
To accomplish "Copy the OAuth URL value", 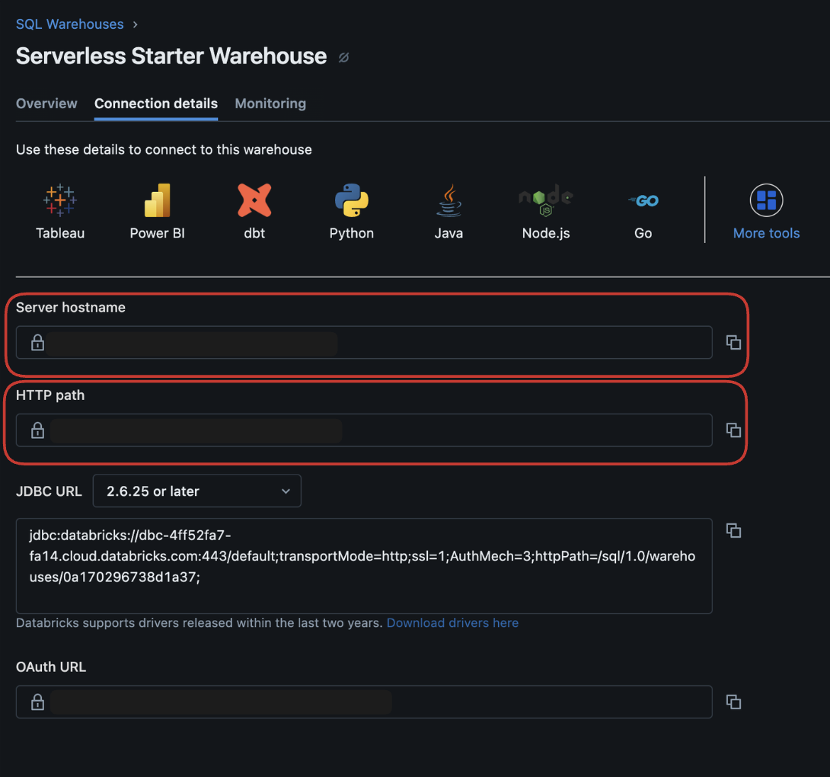I will coord(733,702).
